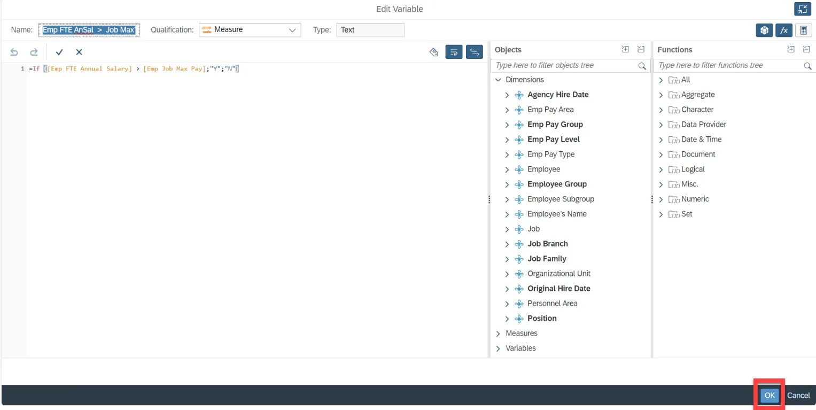Screen dimensions: 816x410
Task: Toggle the Functions panel fx button
Action: point(784,30)
